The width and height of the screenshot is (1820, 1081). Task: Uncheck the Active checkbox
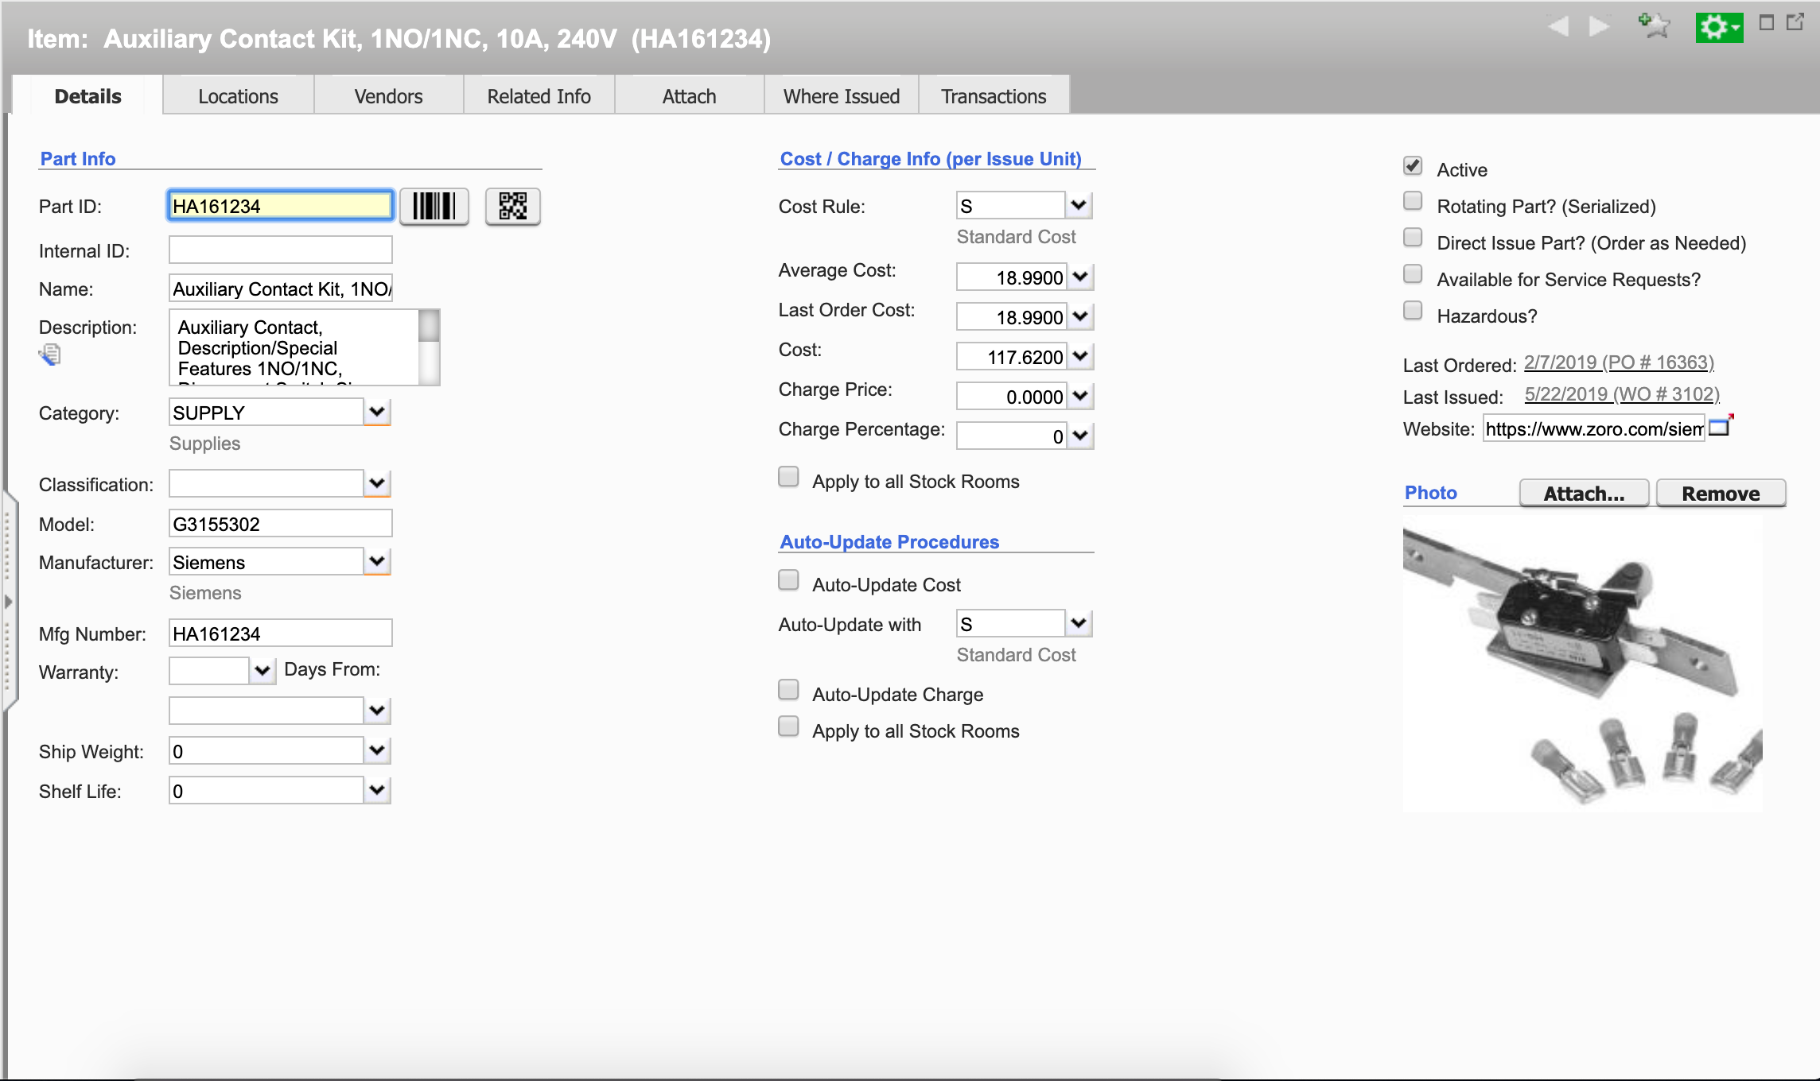pyautogui.click(x=1413, y=166)
